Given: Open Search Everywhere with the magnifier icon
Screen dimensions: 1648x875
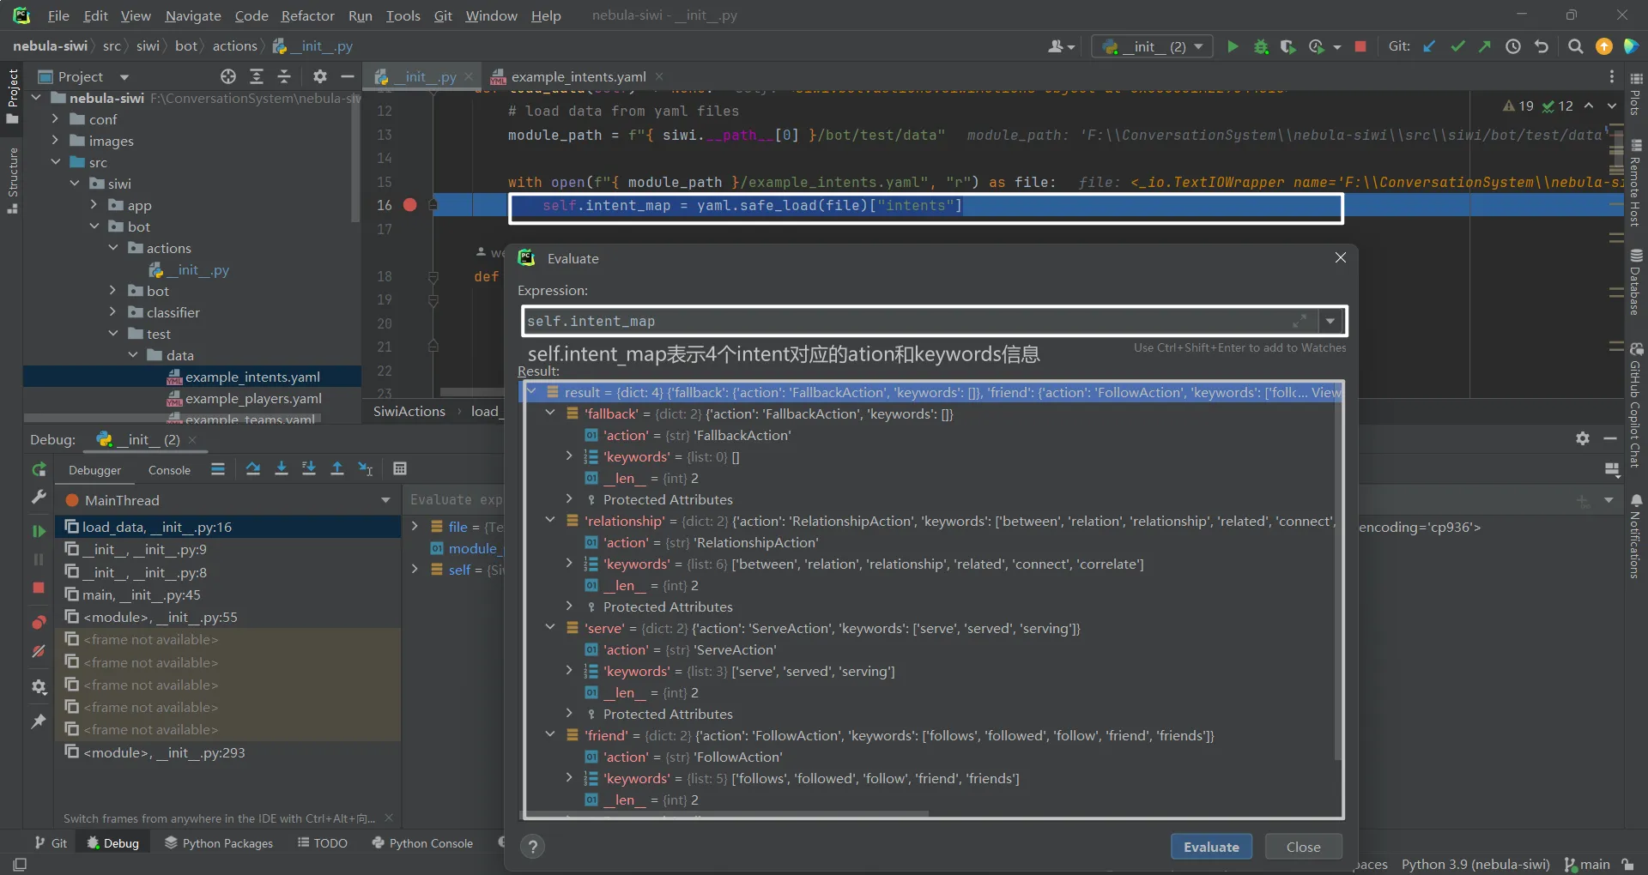Looking at the screenshot, I should click(x=1575, y=46).
